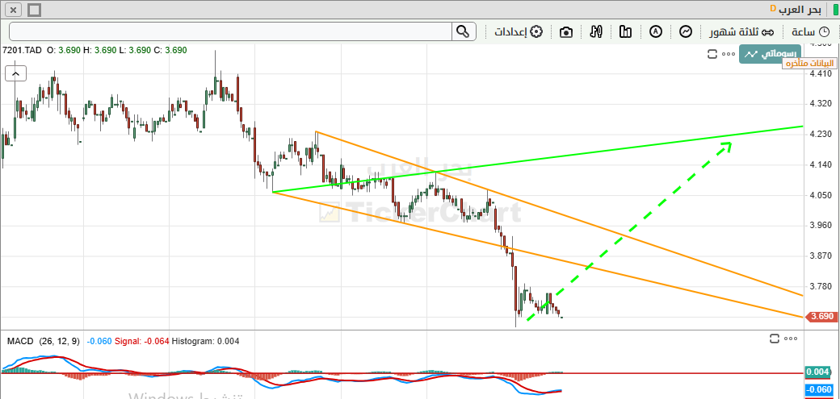Image resolution: width=840 pixels, height=399 pixels.
Task: Click the bar chart compare icon
Action: click(x=626, y=31)
